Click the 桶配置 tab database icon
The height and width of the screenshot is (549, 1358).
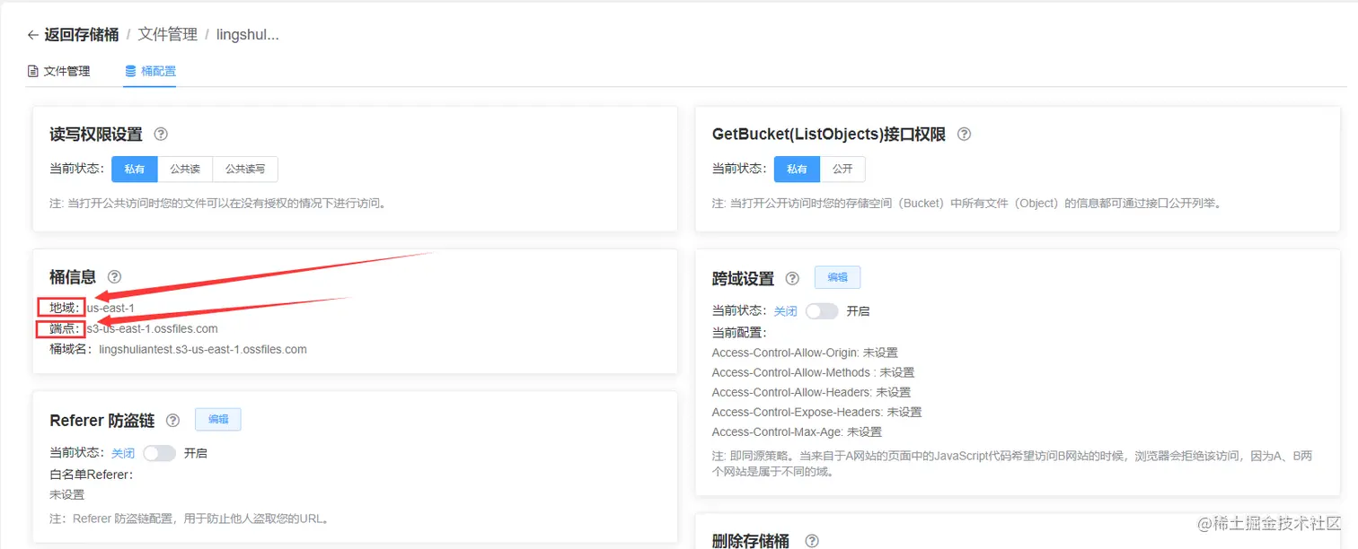tap(130, 71)
